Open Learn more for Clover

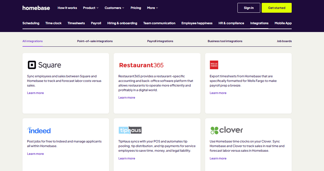pos(218,158)
